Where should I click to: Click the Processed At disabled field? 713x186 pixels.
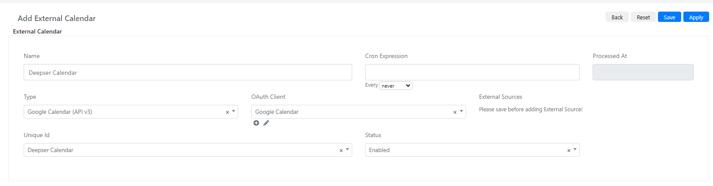[643, 72]
